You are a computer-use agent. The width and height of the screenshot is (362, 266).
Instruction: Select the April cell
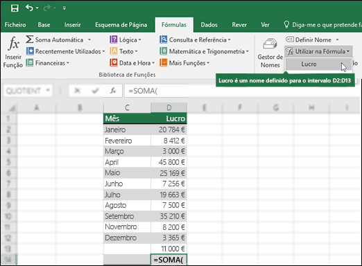(127, 162)
